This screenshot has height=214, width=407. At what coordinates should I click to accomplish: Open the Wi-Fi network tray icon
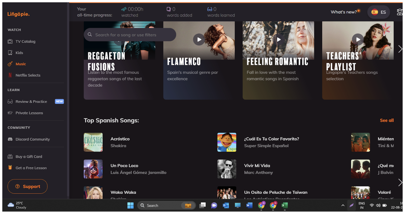pyautogui.click(x=372, y=205)
